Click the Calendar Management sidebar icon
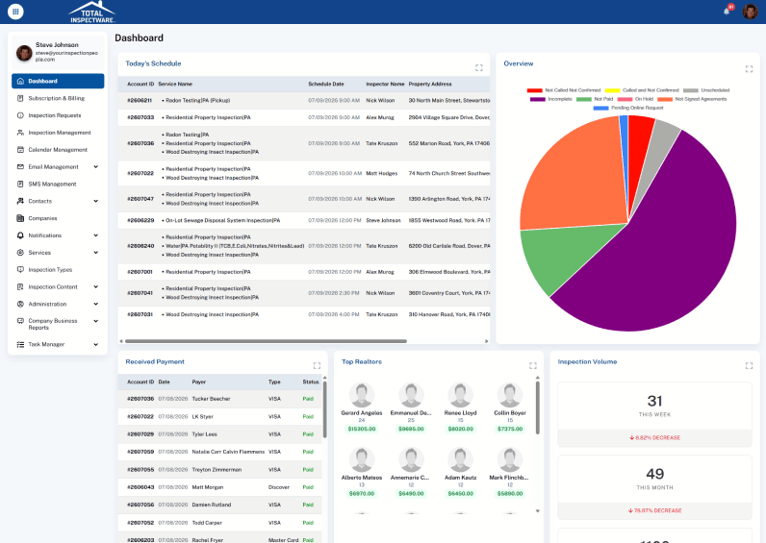 [20, 150]
